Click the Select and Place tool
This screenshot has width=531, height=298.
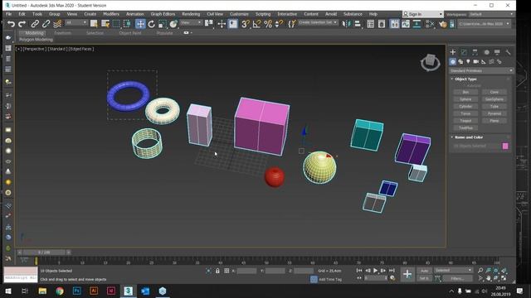click(173, 24)
